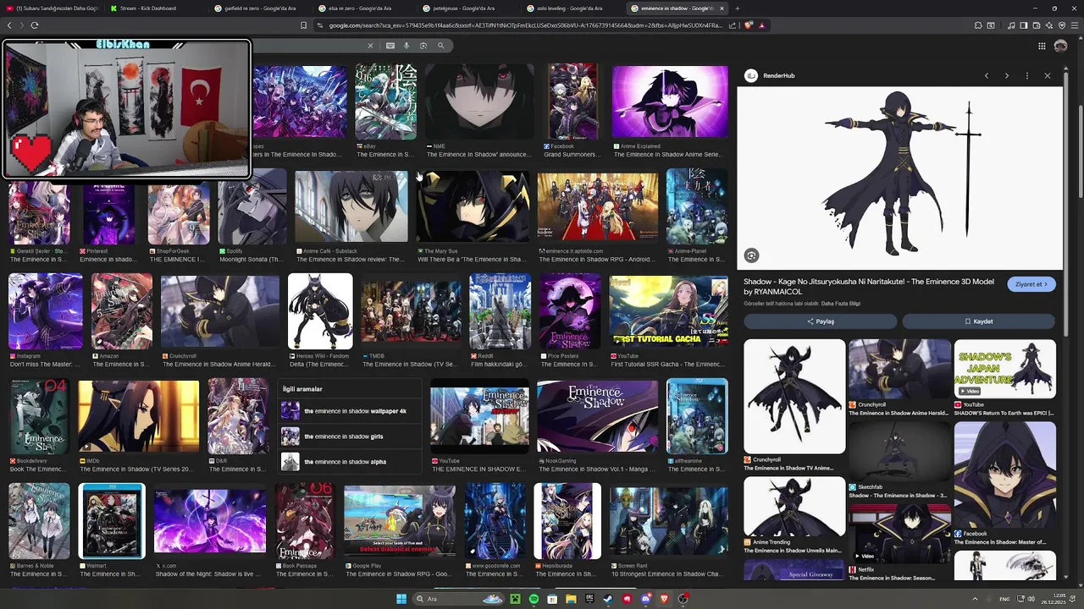Select related search 'wallpaper 4k'
This screenshot has height=609, width=1084.
(349, 411)
